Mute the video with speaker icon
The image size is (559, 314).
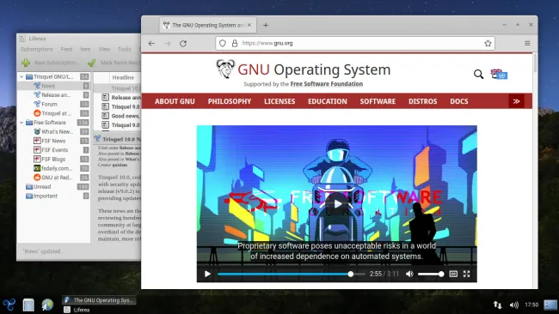point(409,274)
